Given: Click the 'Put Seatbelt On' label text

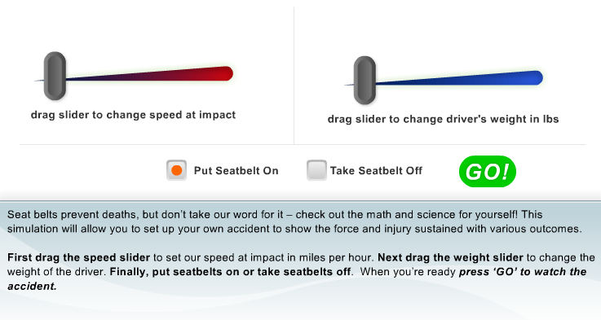Looking at the screenshot, I should (x=236, y=171).
